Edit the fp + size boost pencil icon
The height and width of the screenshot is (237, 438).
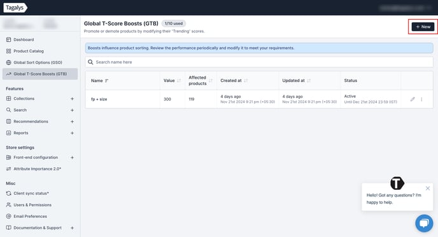(413, 99)
